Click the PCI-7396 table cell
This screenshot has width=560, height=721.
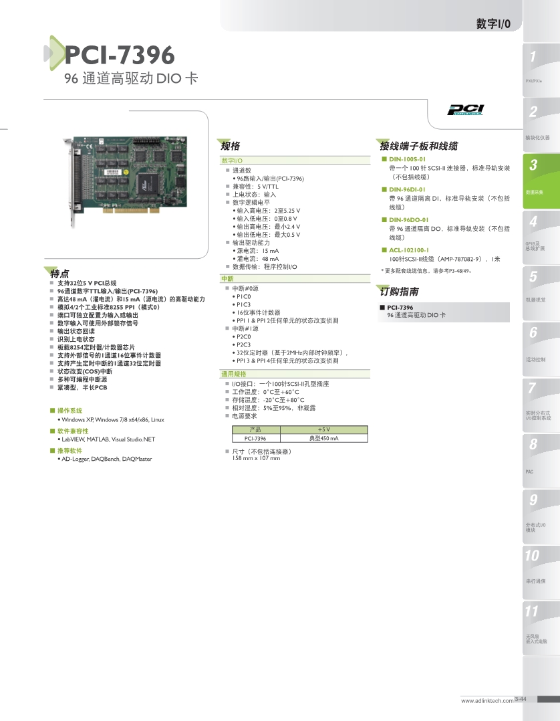tap(256, 438)
